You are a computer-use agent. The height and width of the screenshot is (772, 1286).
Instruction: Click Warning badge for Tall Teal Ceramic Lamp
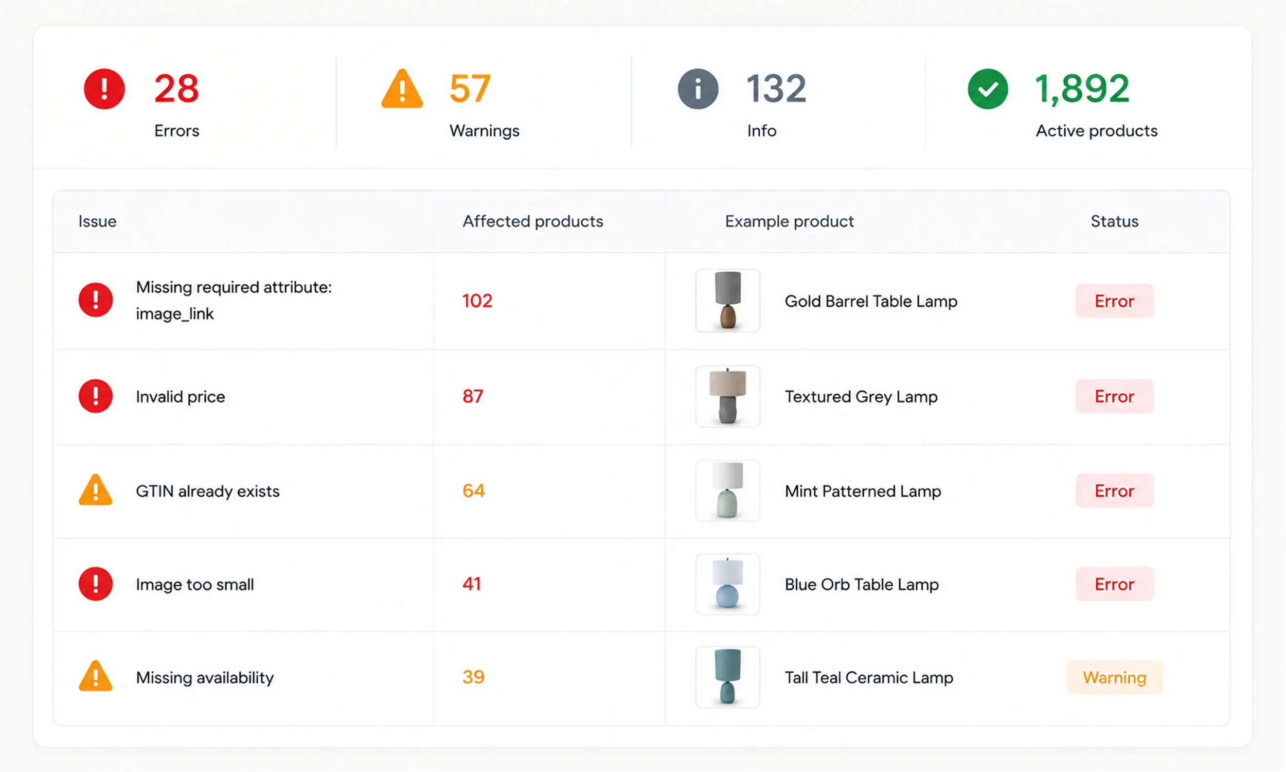[1115, 677]
